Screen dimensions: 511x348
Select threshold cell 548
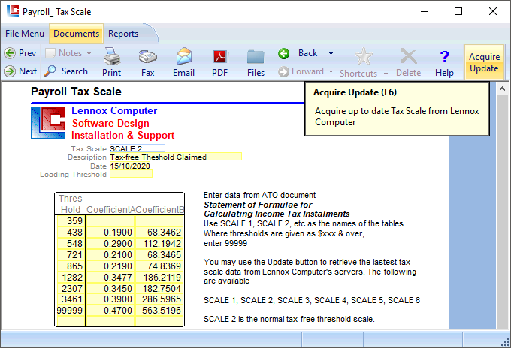point(71,243)
